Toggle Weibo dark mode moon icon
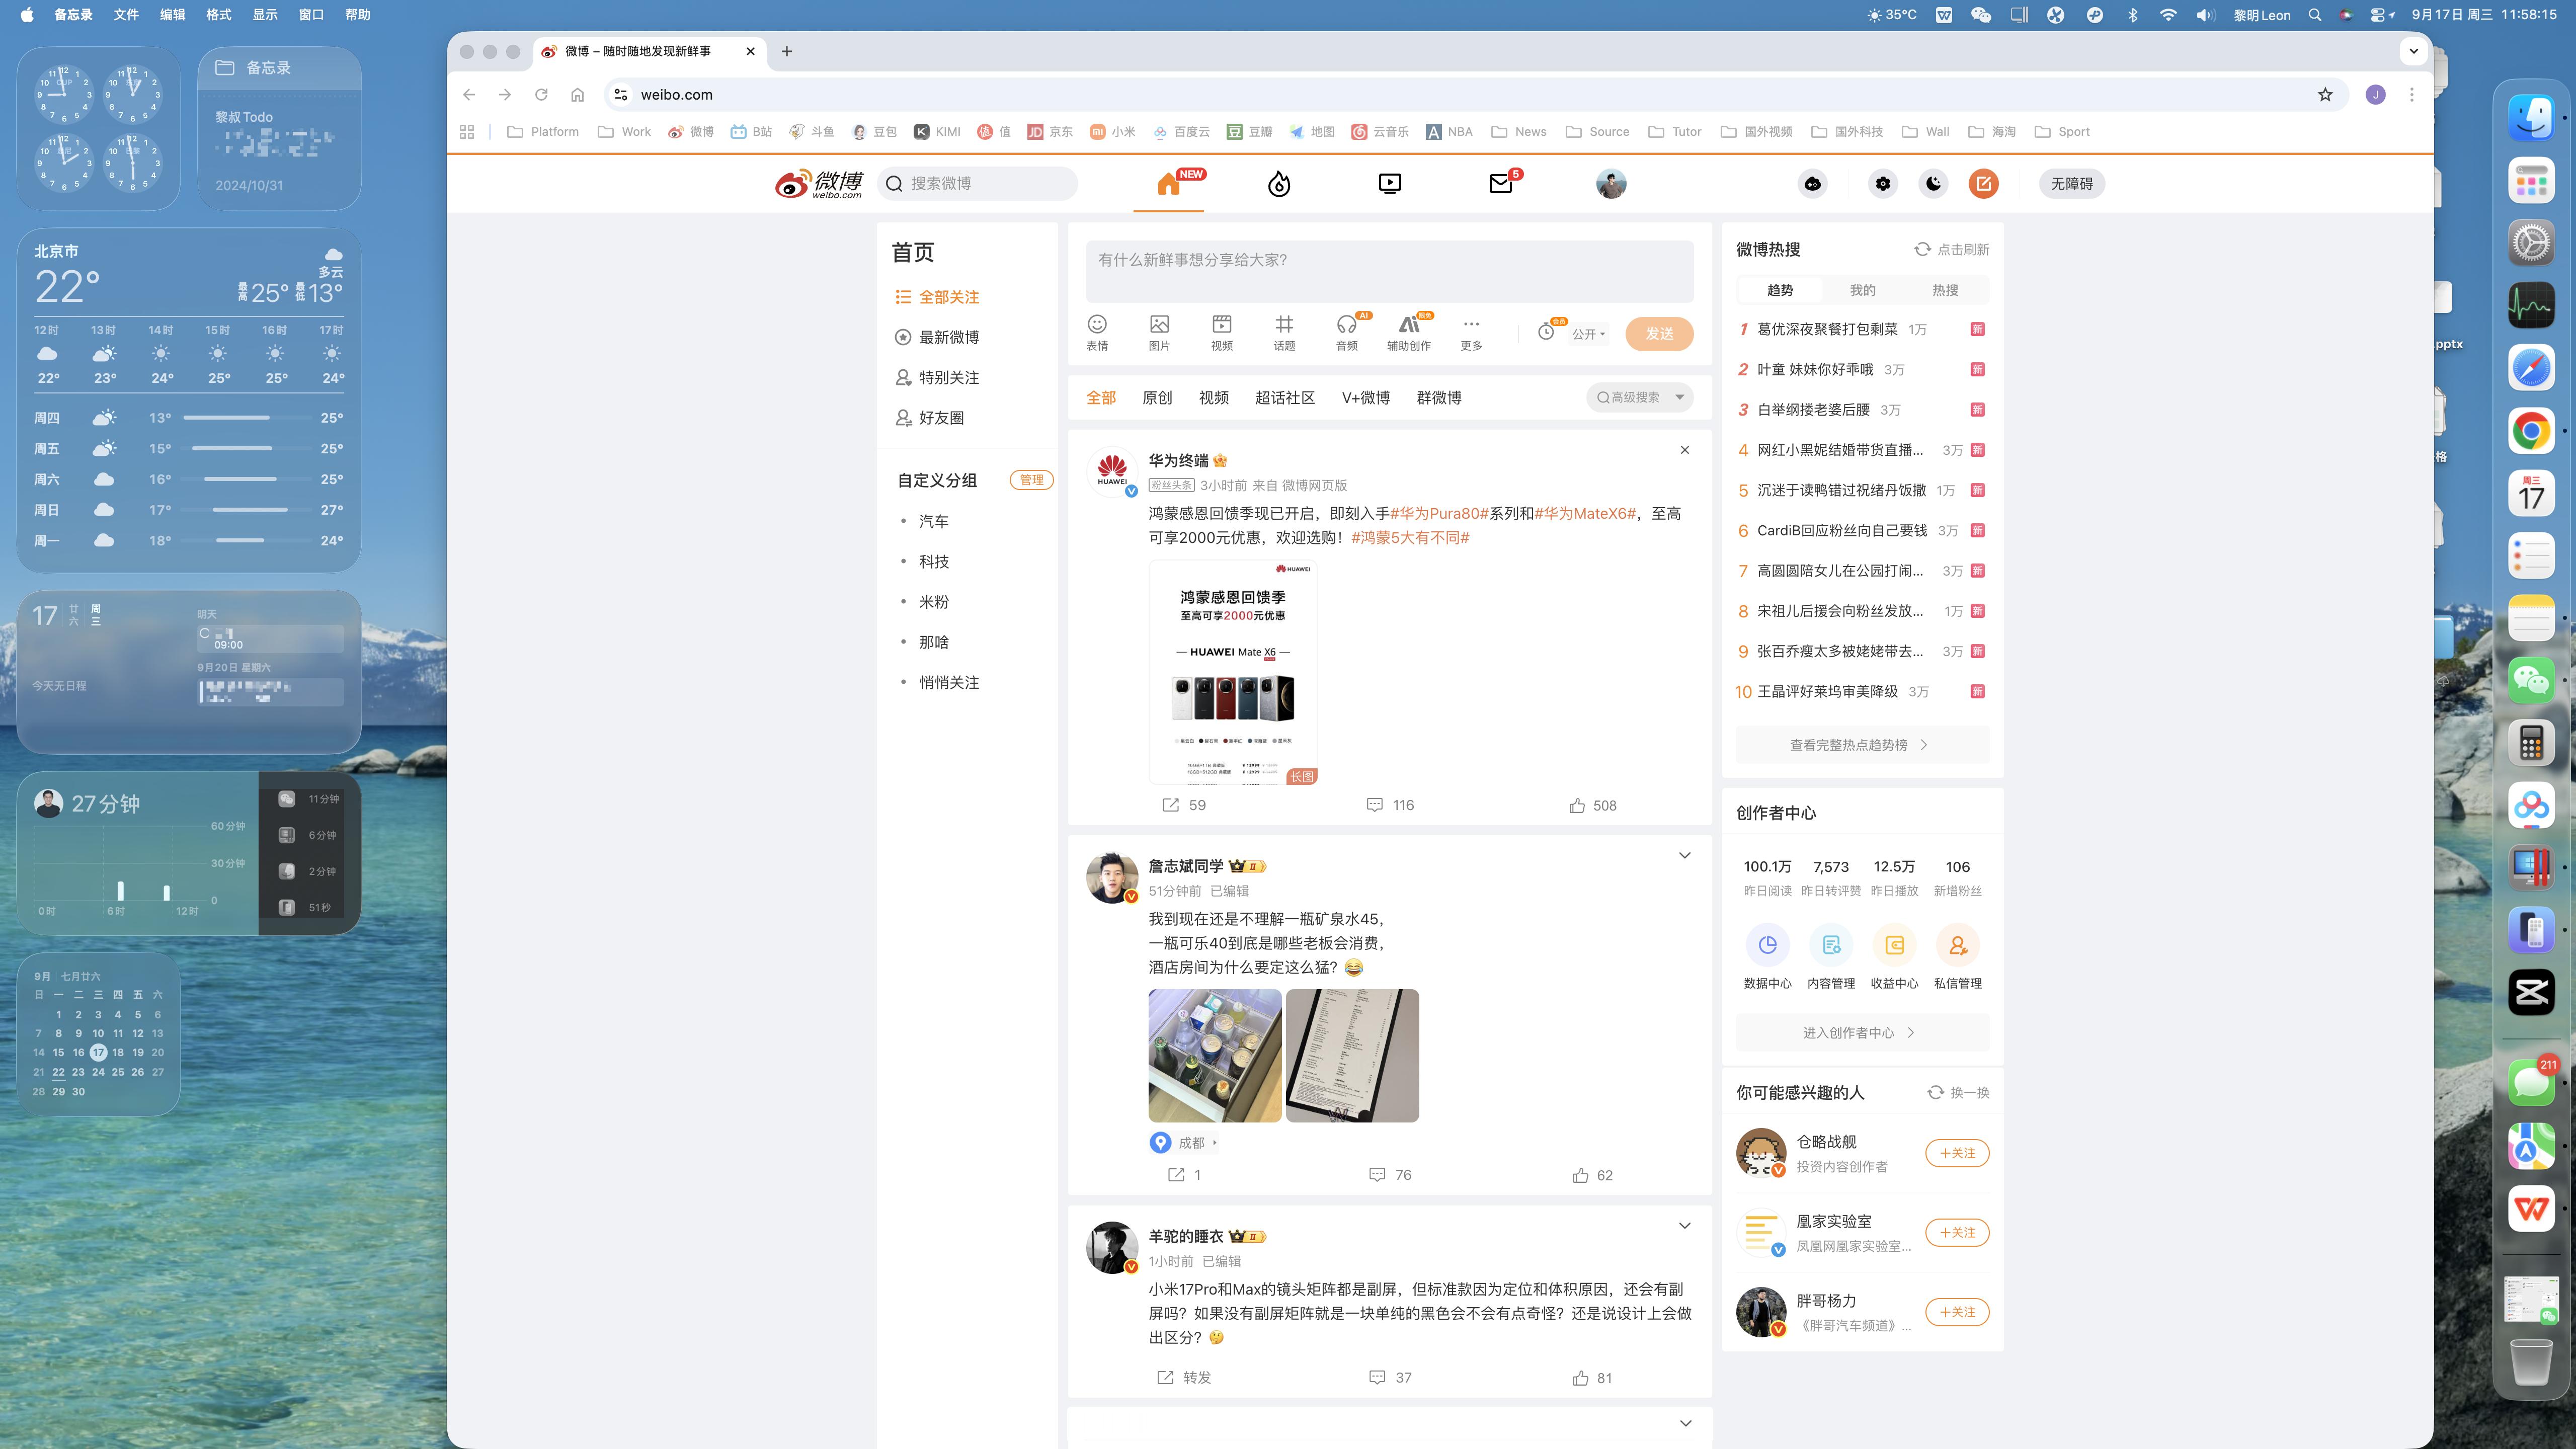This screenshot has width=2576, height=1449. (x=1934, y=184)
